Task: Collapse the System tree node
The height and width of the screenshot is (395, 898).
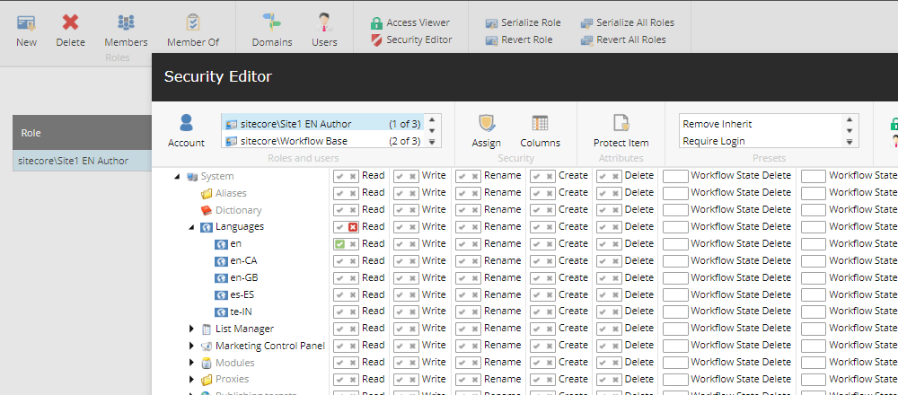Action: [x=178, y=176]
